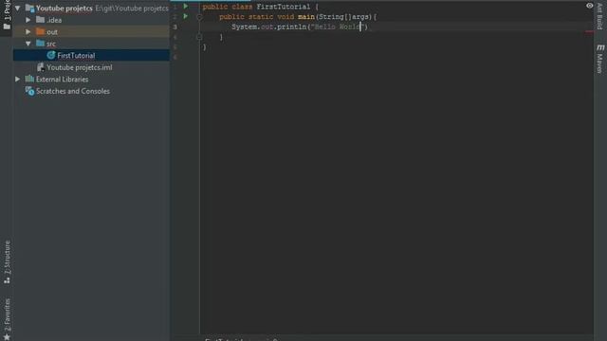Click the word println in the code
607x341 pixels.
click(x=293, y=27)
